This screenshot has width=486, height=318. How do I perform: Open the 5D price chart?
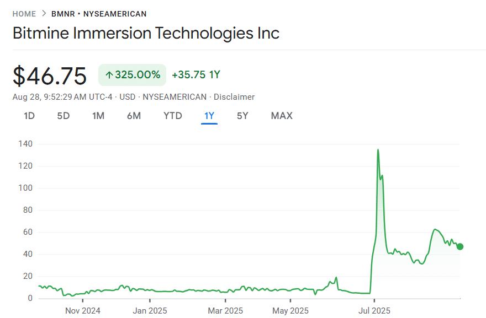(x=63, y=116)
